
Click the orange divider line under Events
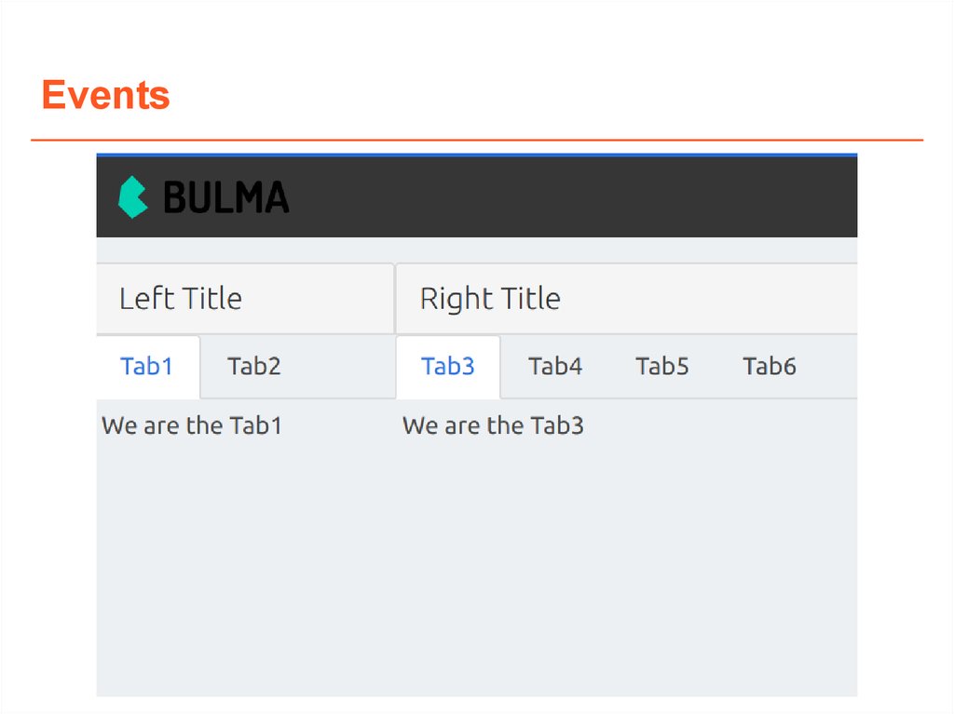(x=476, y=141)
